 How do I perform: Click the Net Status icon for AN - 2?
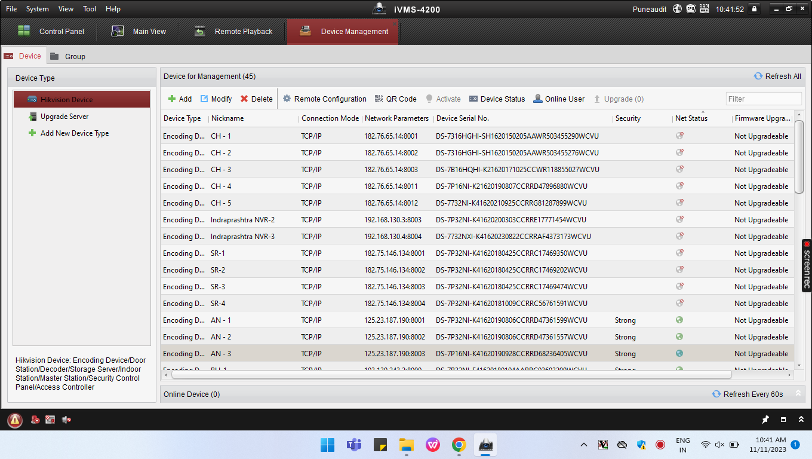click(x=679, y=336)
